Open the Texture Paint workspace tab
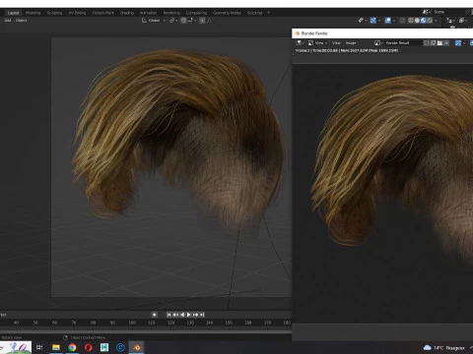This screenshot has height=354, width=473. click(x=102, y=13)
